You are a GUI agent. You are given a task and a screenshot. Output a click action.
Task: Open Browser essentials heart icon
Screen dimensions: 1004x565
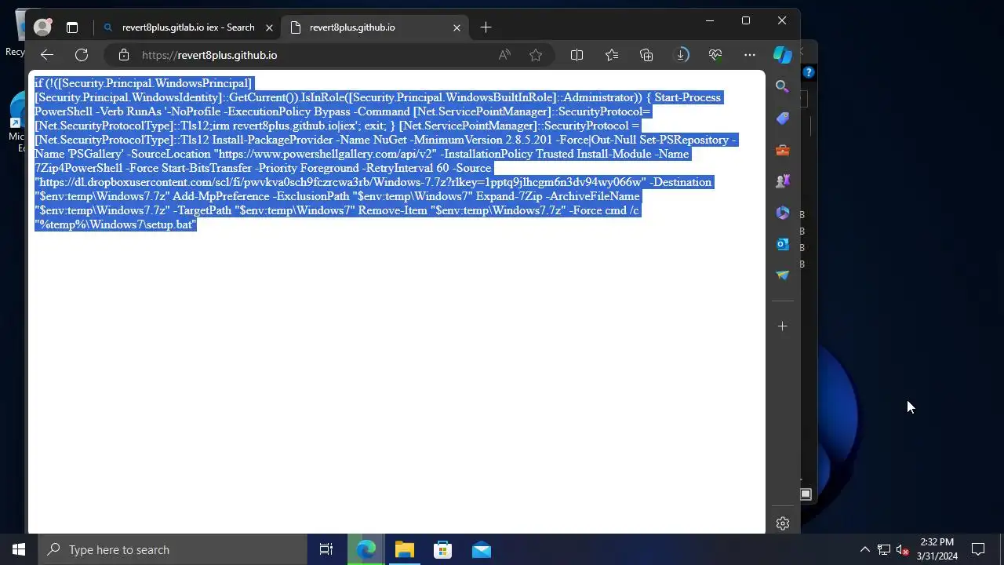click(715, 55)
